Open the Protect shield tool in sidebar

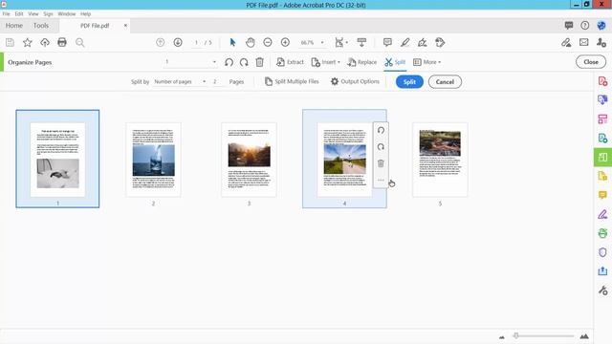602,252
